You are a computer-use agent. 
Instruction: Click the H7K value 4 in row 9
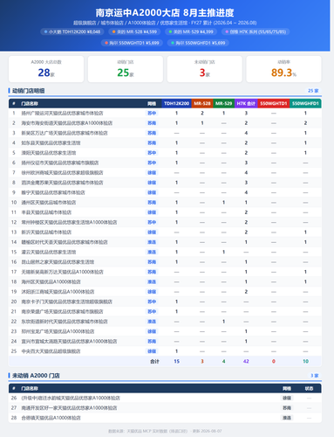[x=246, y=192]
